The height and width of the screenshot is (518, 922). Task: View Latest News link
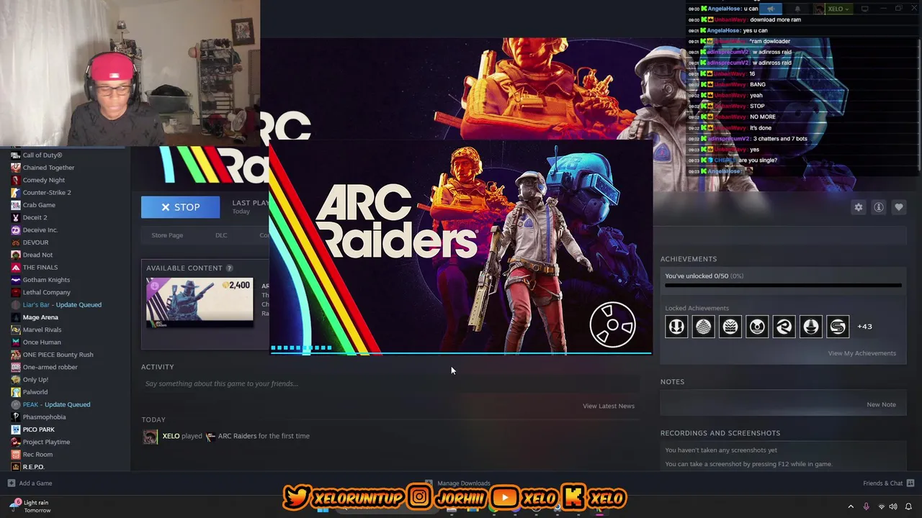(609, 406)
